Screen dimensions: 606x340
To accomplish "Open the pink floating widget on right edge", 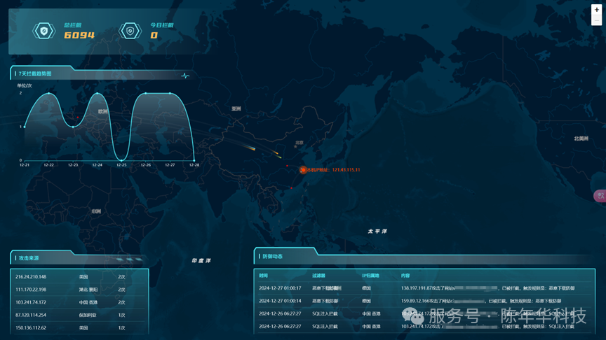I will [600, 196].
